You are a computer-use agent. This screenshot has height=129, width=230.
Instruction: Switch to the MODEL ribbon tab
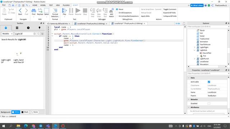[x=43, y=5]
